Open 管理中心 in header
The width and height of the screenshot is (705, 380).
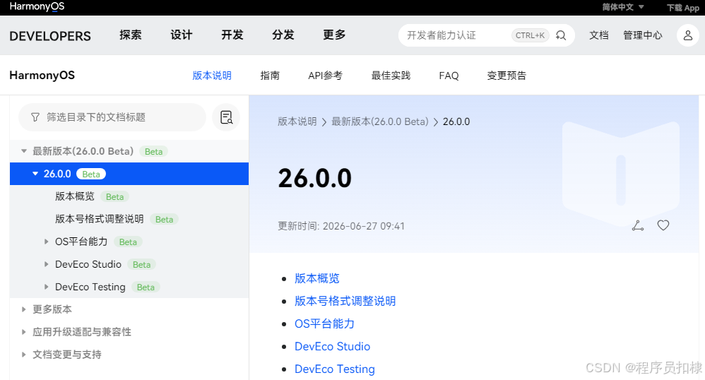click(643, 35)
